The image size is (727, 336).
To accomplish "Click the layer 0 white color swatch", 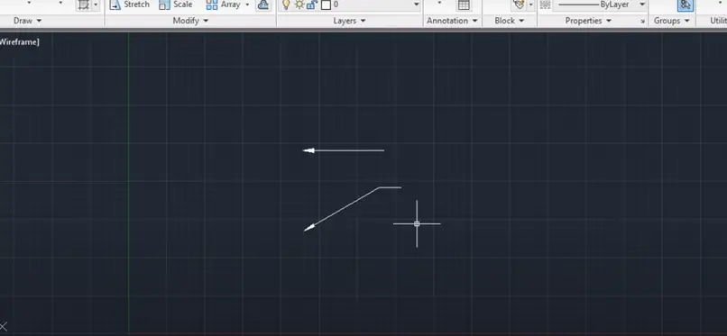I will pos(326,5).
